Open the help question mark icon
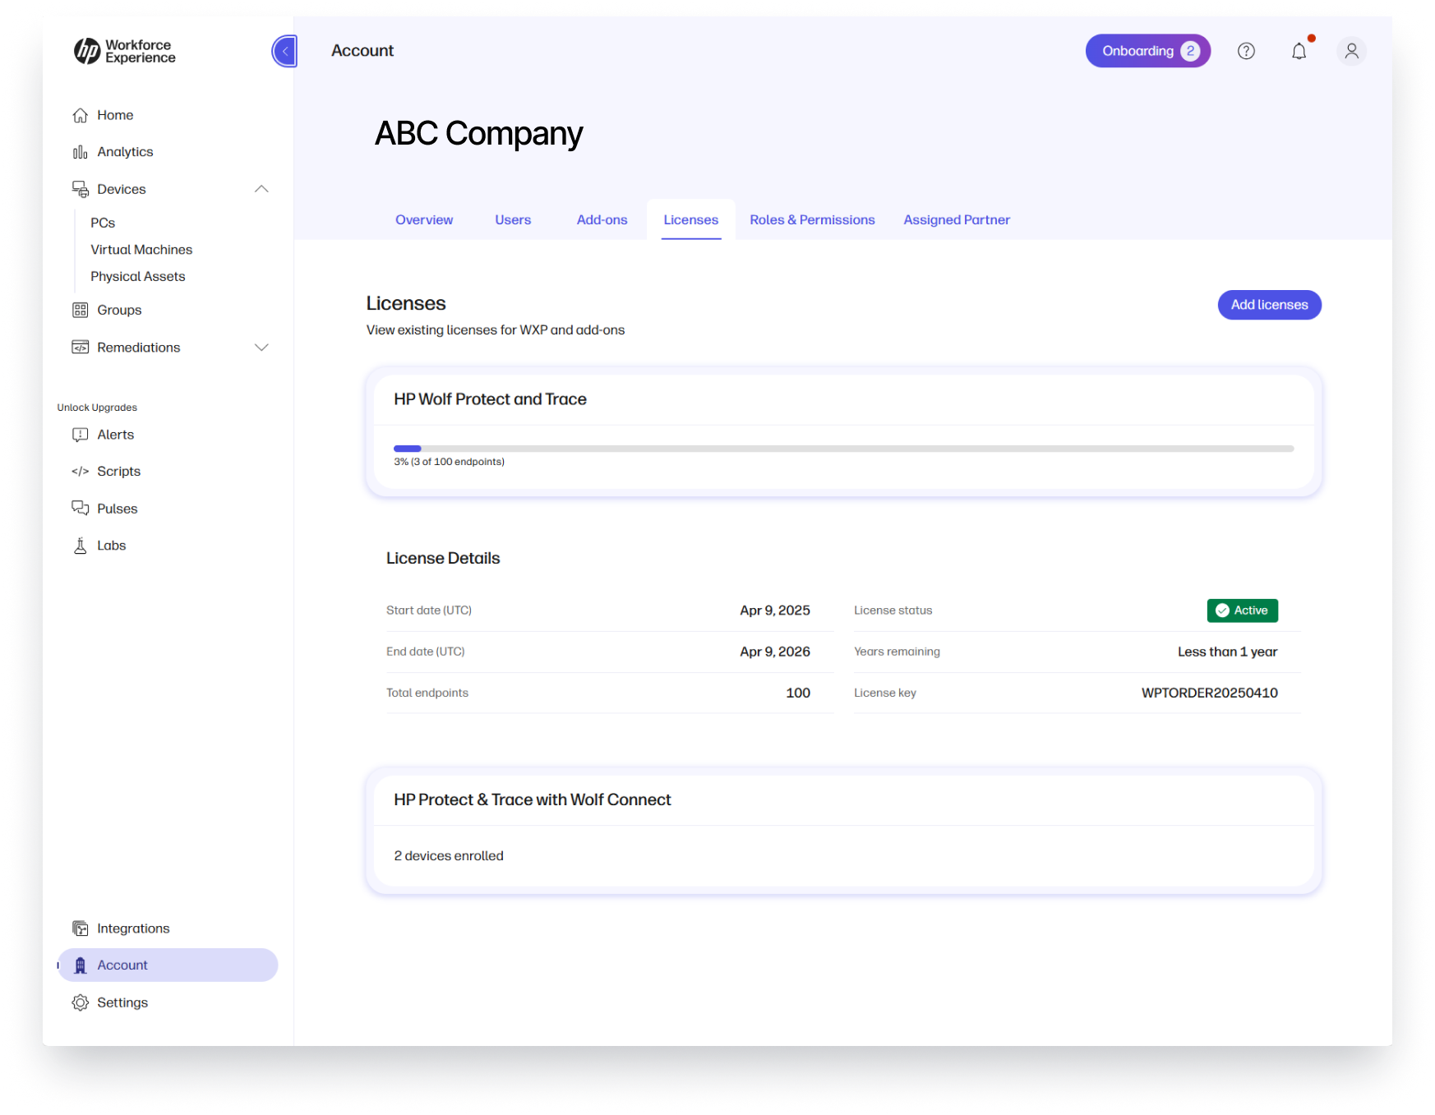 [x=1246, y=51]
